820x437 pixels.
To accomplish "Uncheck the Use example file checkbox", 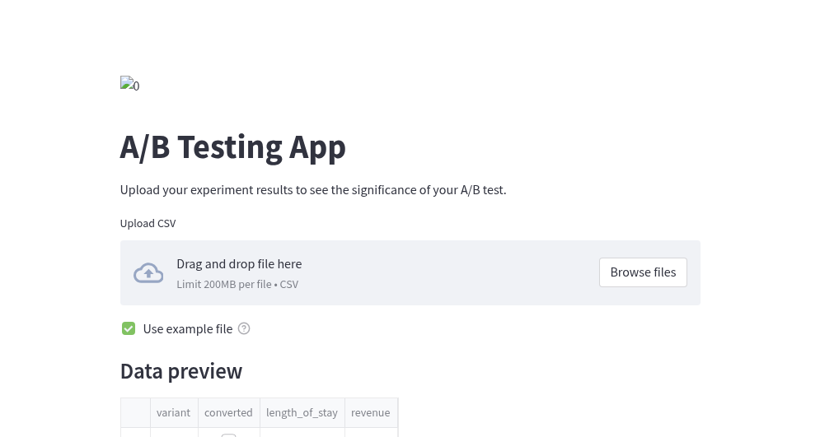I will [129, 328].
